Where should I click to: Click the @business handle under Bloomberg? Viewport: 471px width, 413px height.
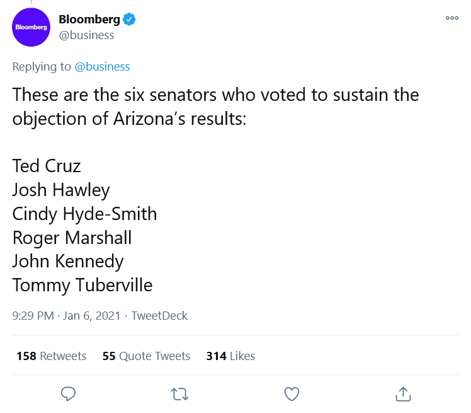click(x=86, y=35)
